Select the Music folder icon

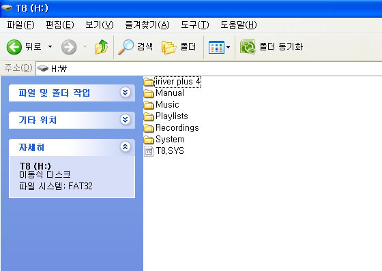[149, 105]
